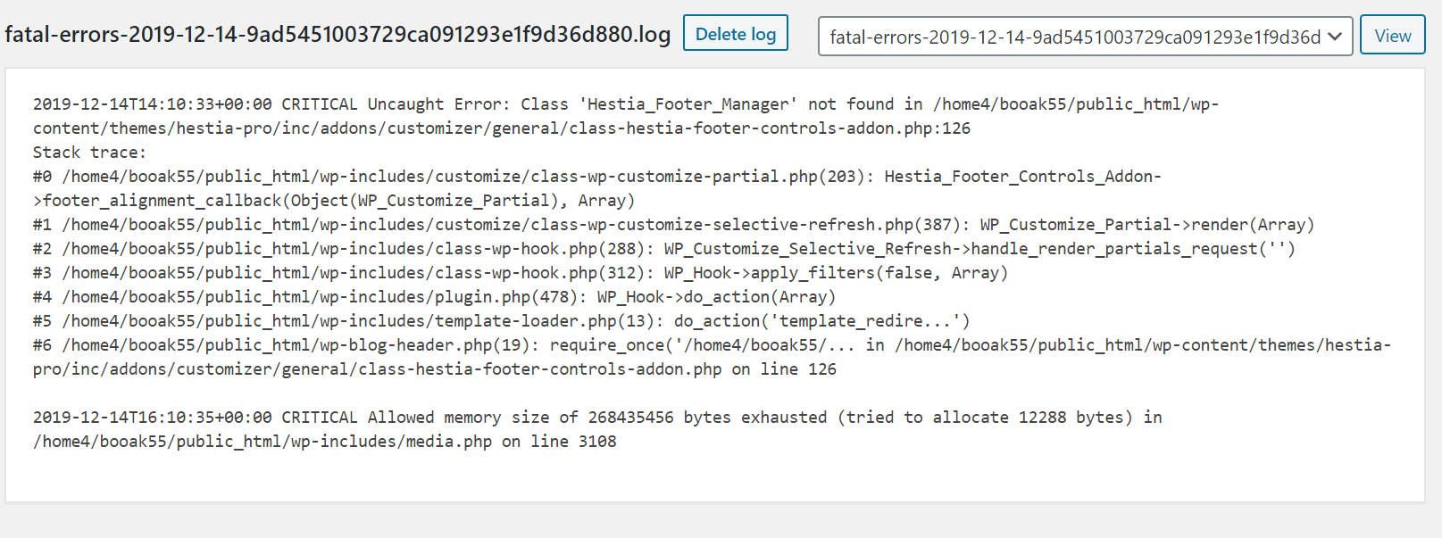
Task: Click the 2019-12-14T14:10:33 timestamp in the log
Action: click(x=153, y=104)
